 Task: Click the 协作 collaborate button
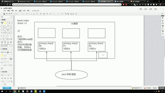coord(145,9)
